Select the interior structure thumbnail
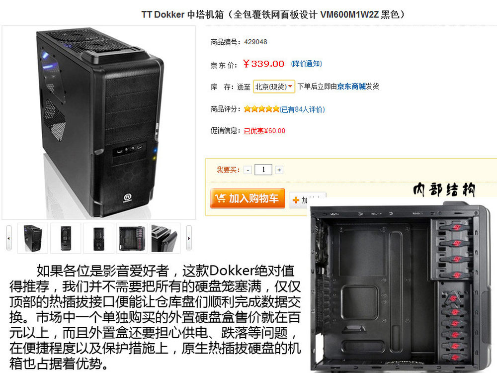The image size is (497, 373). [x=132, y=238]
